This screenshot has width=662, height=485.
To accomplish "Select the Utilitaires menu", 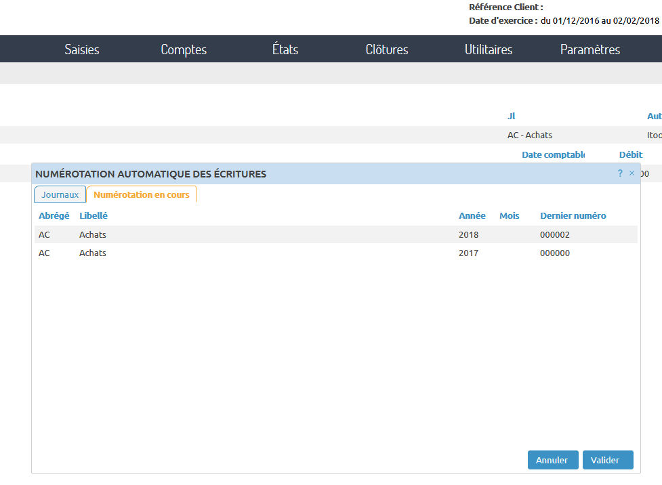I will [489, 49].
